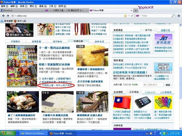Open a new tab with the plus button
The width and height of the screenshot is (182, 136).
pyautogui.click(x=136, y=11)
